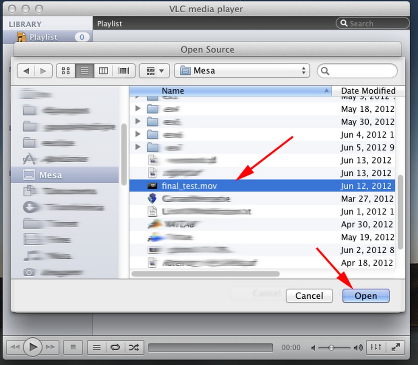Image resolution: width=418 pixels, height=365 pixels.
Task: Expand the folder dated May 30, 2012
Action: click(x=138, y=121)
